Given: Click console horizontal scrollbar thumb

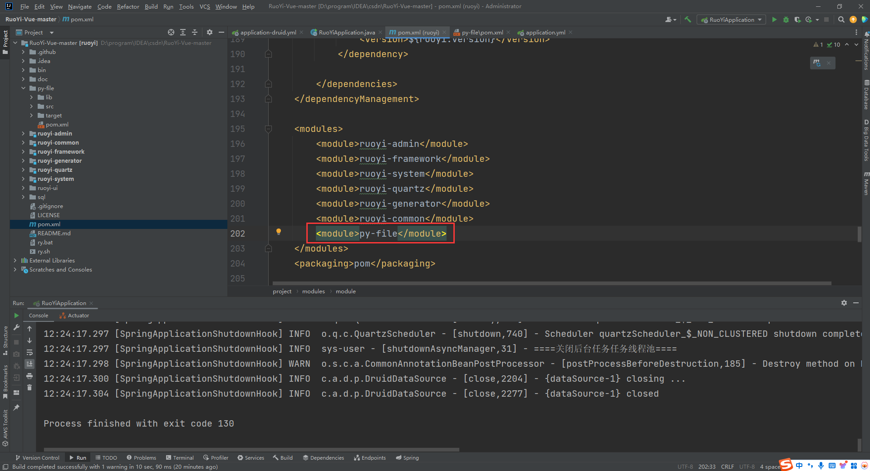Looking at the screenshot, I should click(x=252, y=450).
